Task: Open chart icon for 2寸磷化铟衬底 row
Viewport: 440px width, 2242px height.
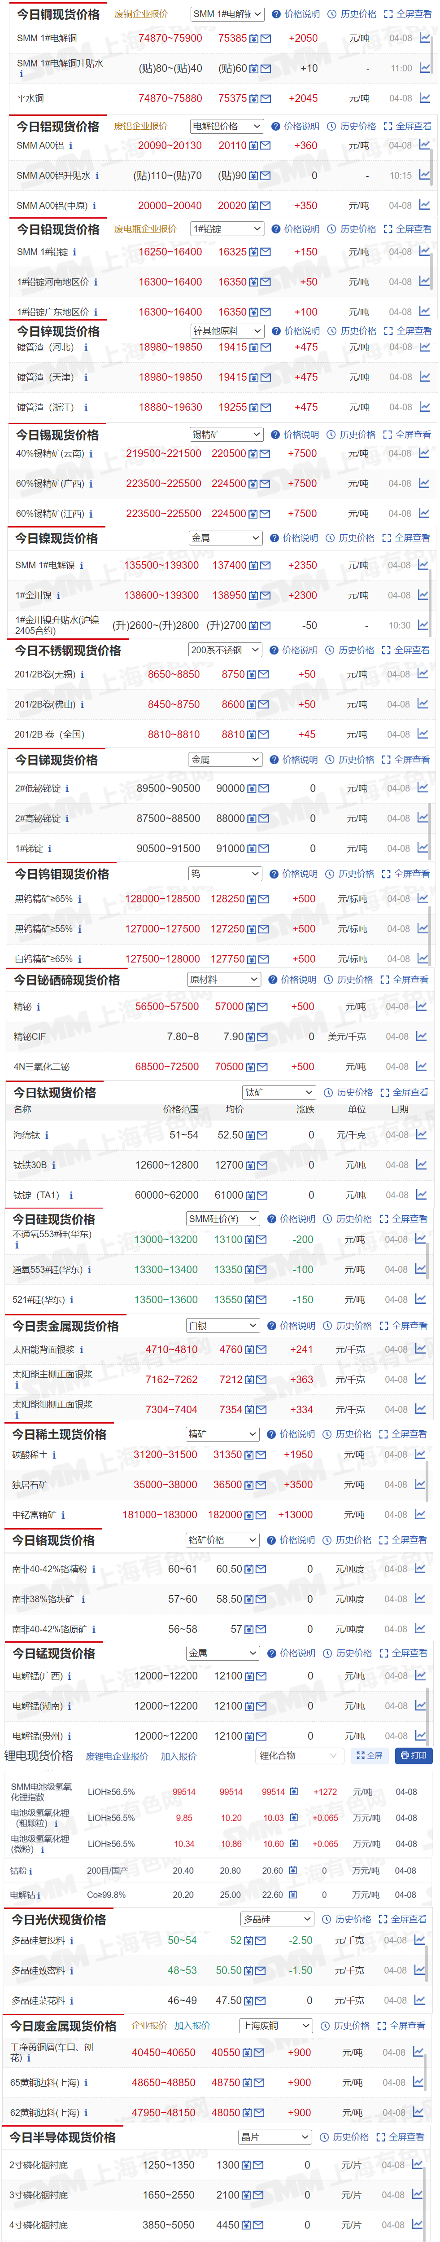Action: point(418,2165)
